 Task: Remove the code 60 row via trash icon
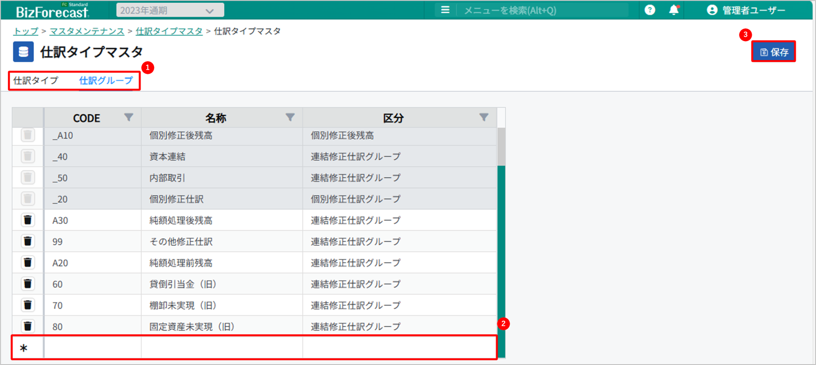pyautogui.click(x=28, y=284)
